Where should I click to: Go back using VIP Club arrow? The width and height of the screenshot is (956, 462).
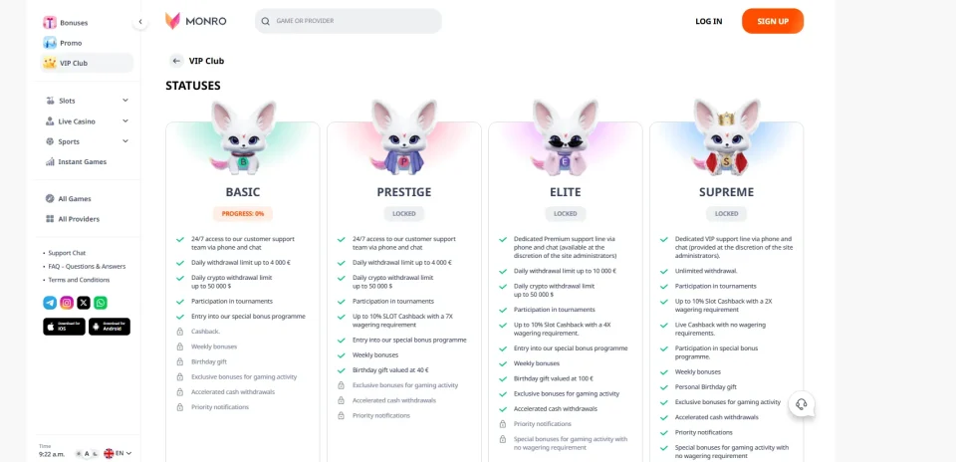(176, 61)
